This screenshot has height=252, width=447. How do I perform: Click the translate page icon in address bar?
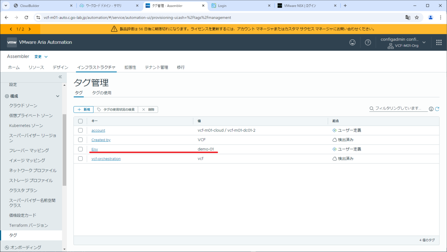coord(408,17)
